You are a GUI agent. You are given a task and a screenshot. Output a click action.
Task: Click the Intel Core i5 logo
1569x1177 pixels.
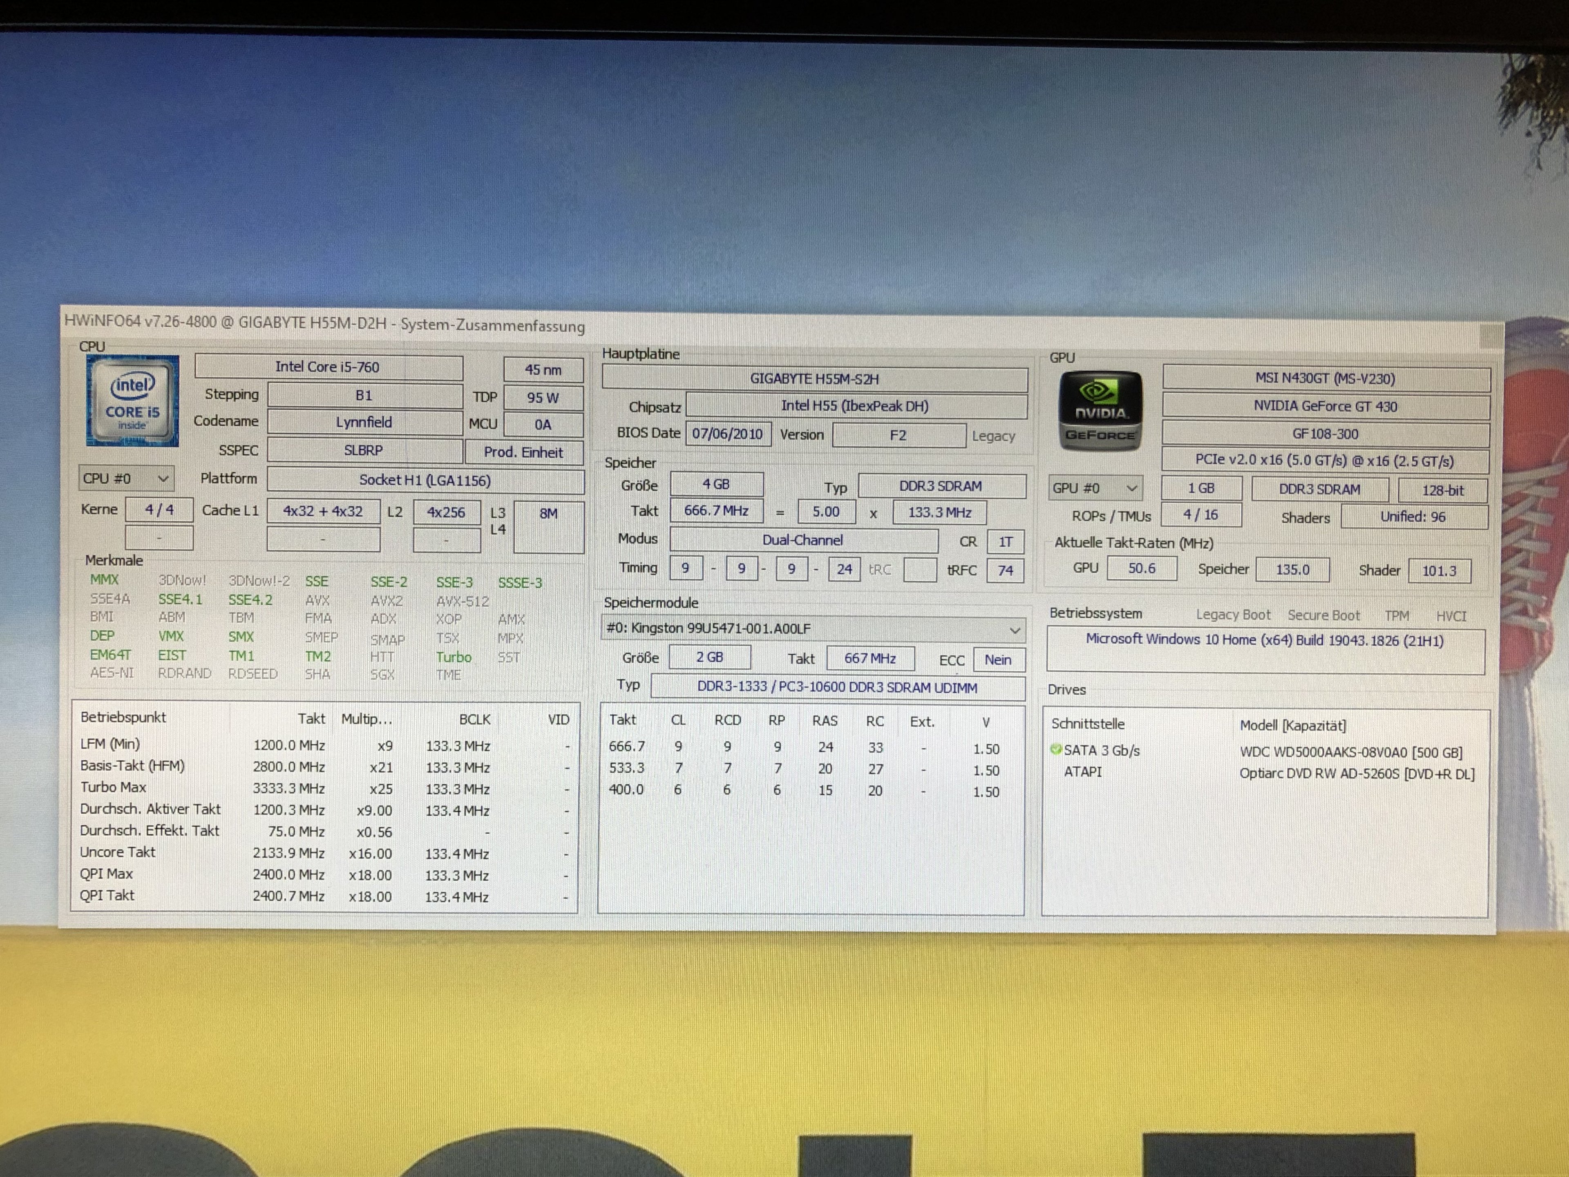tap(133, 402)
